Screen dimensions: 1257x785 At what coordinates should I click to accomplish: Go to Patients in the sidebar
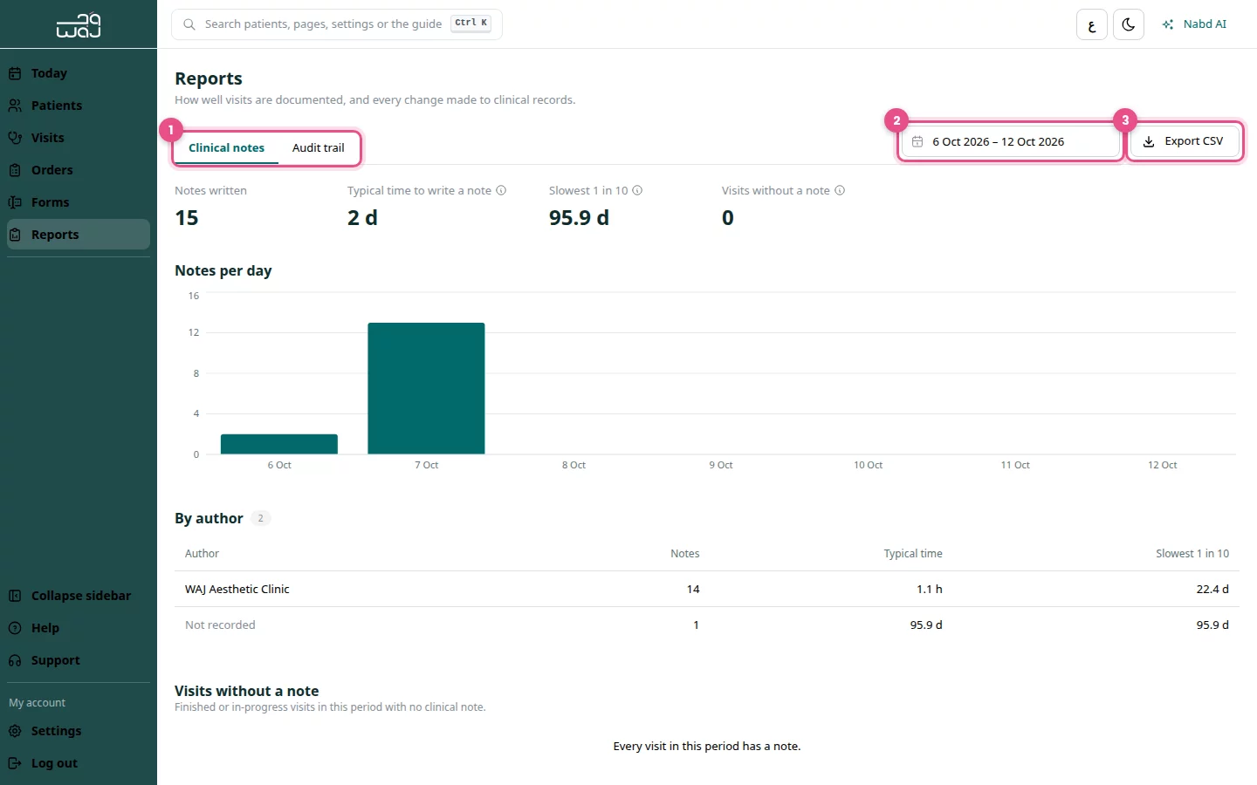coord(79,106)
